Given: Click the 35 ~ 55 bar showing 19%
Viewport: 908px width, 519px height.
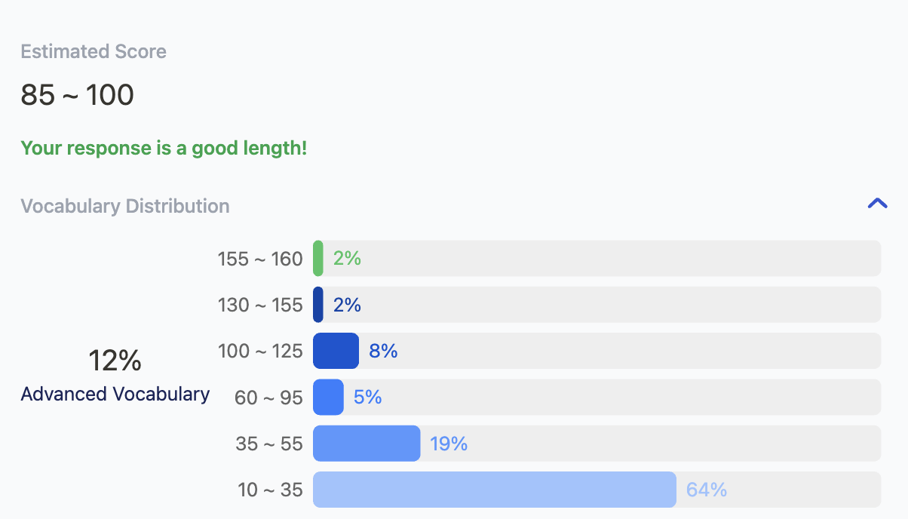Looking at the screenshot, I should point(366,444).
